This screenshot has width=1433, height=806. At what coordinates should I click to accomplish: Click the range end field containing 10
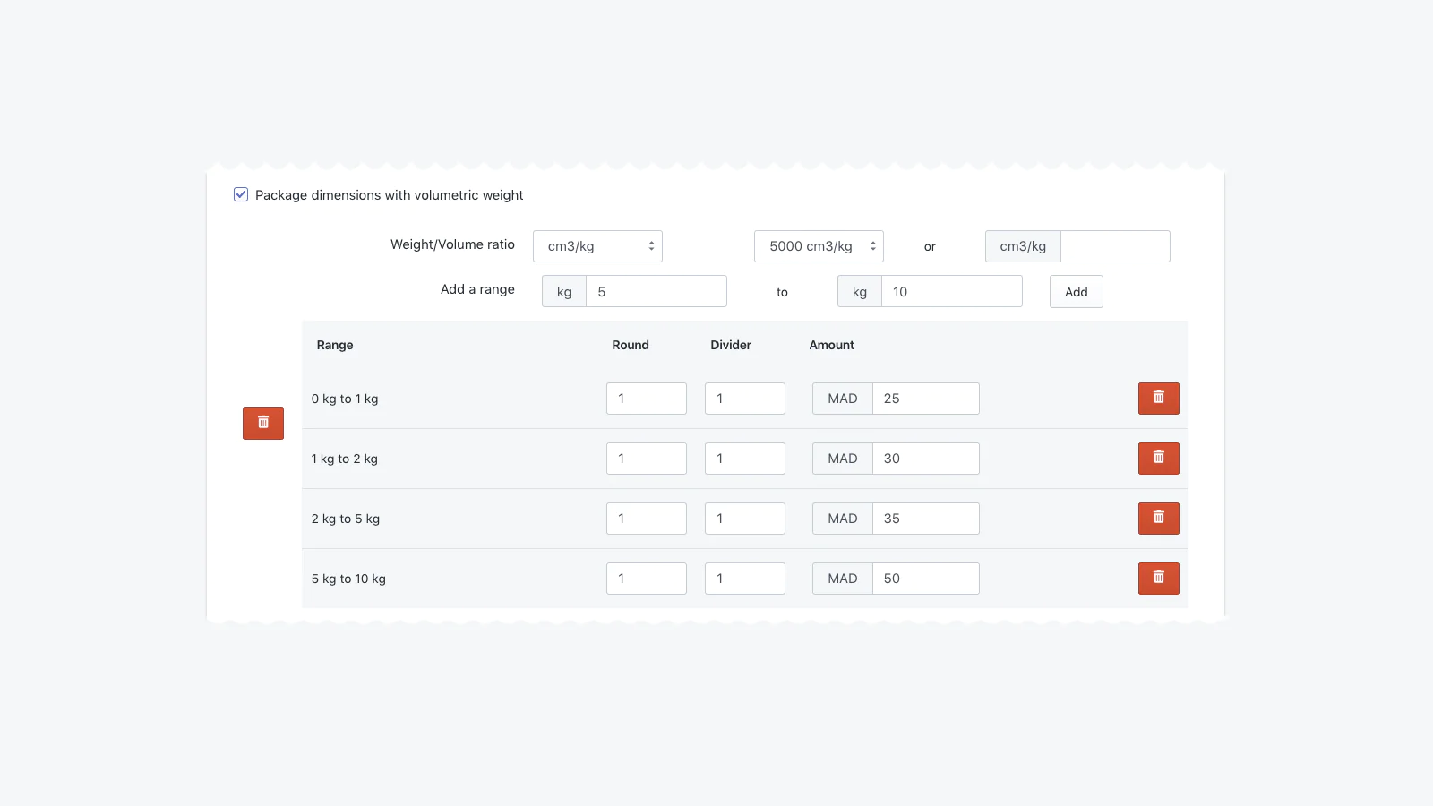(952, 292)
